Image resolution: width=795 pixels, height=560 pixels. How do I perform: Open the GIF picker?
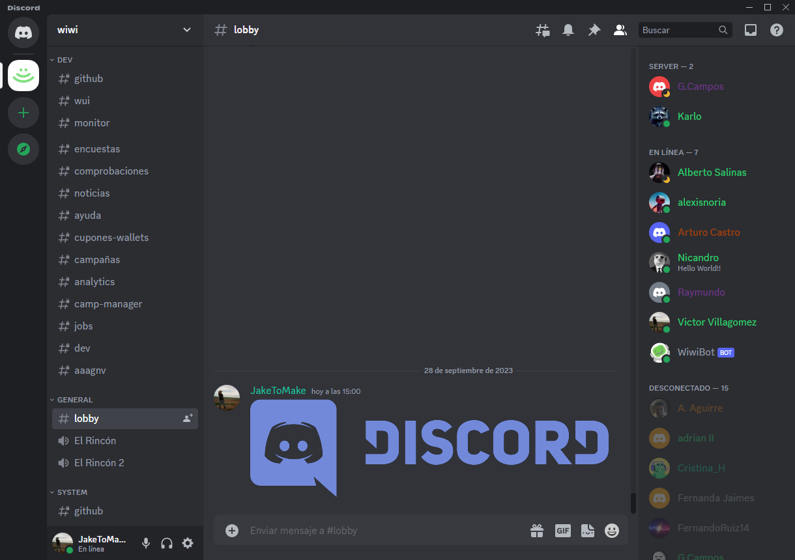[563, 531]
